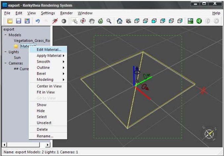Click the greyed Pause render icon
Screen dimensions: 224x156
tap(207, 21)
